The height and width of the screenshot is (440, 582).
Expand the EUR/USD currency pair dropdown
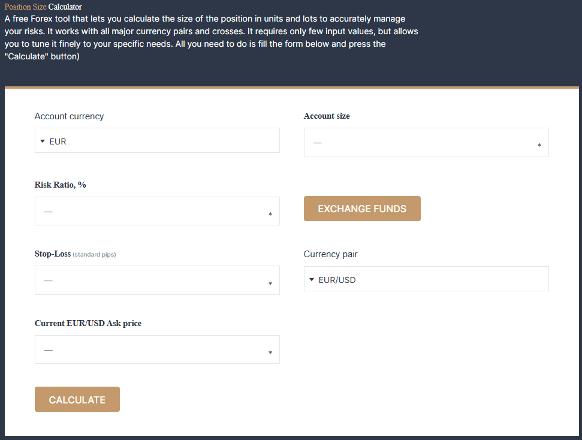[426, 279]
